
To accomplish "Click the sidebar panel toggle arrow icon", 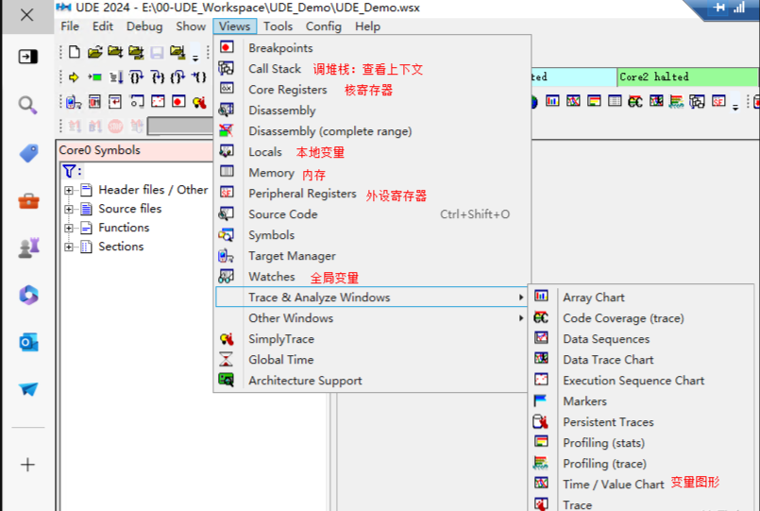I will point(27,57).
